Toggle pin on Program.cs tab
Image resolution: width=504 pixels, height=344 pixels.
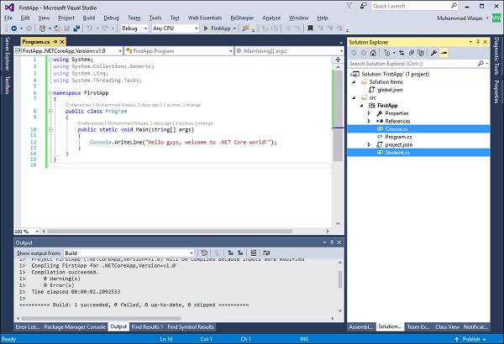click(x=55, y=40)
